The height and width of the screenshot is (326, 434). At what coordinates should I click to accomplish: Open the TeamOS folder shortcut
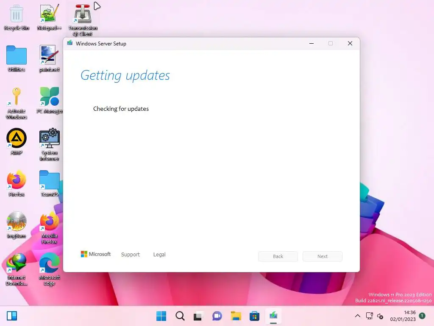(x=49, y=183)
